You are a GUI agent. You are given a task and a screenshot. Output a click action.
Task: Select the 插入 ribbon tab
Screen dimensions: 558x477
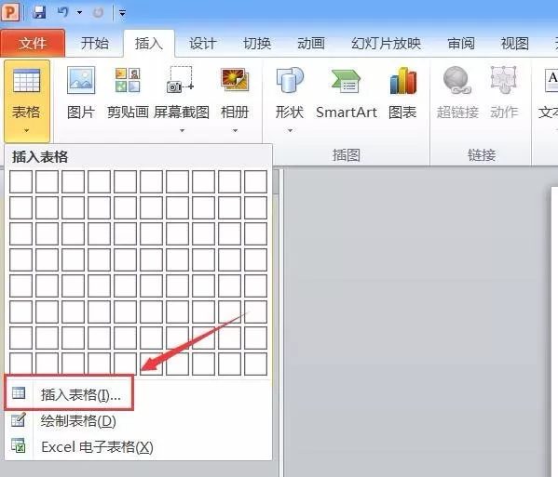149,44
